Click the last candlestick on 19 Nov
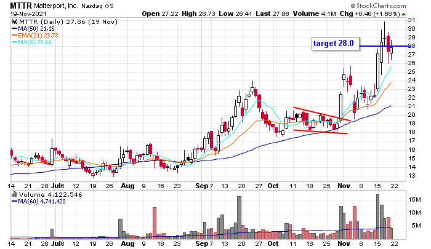The height and width of the screenshot is (249, 431). coord(391,50)
